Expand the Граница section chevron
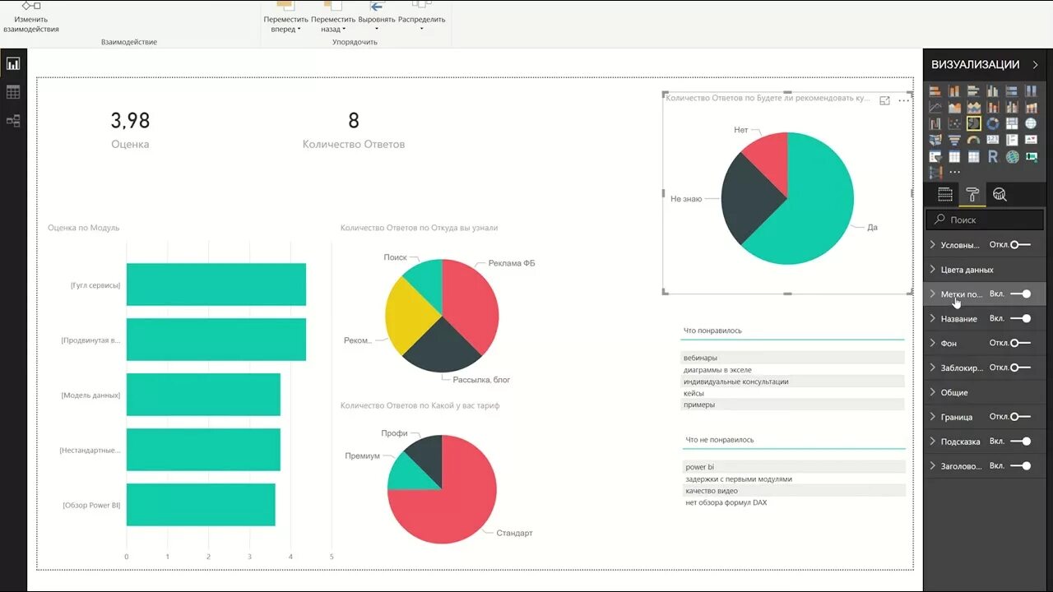Image resolution: width=1053 pixels, height=592 pixels. (x=933, y=417)
